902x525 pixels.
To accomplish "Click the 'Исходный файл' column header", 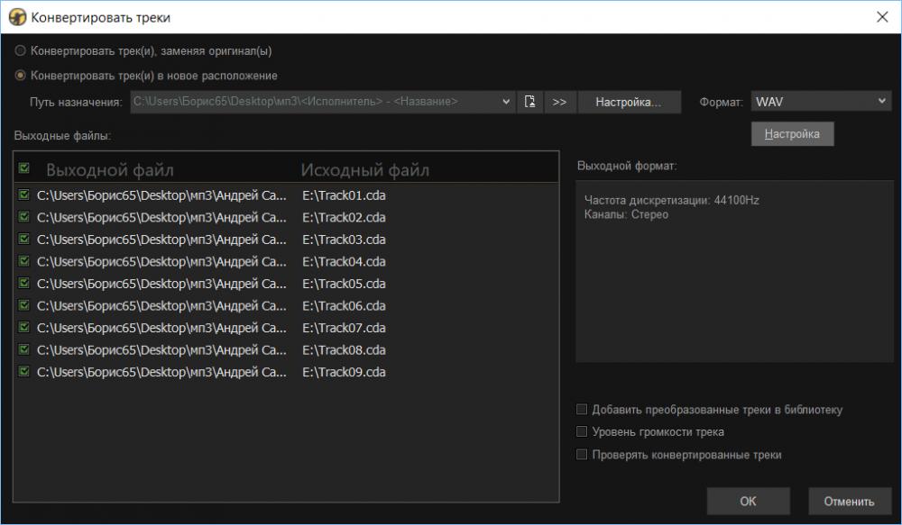I will click(364, 170).
